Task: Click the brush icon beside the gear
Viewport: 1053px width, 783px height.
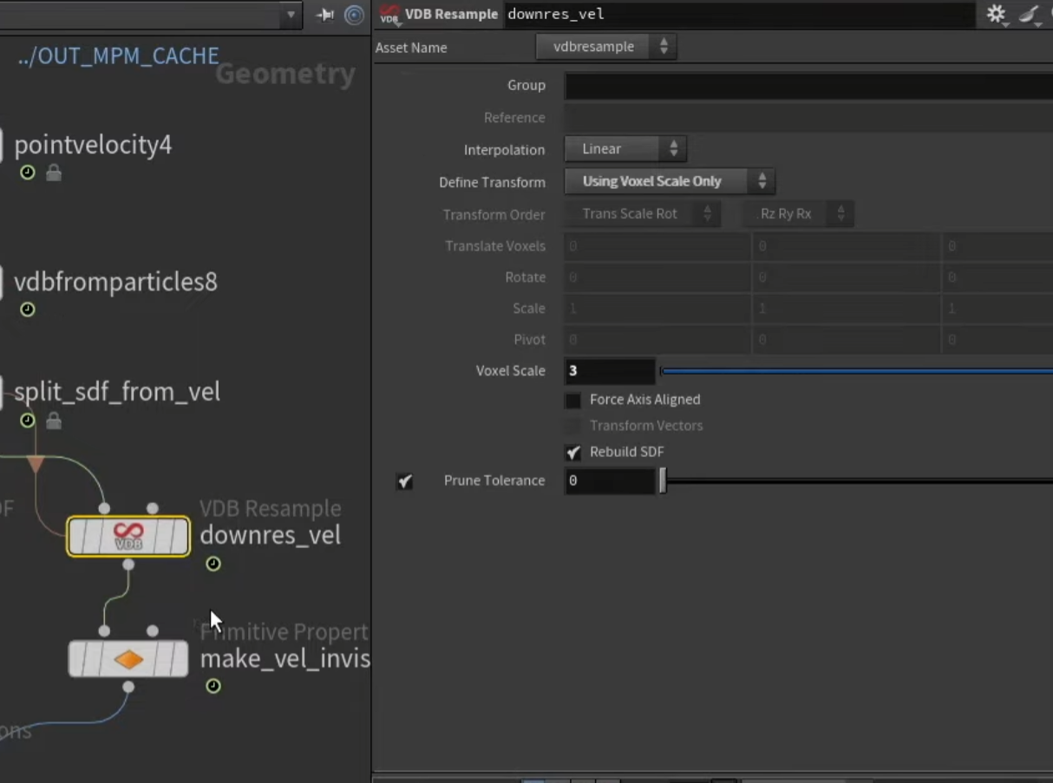Action: tap(1029, 14)
